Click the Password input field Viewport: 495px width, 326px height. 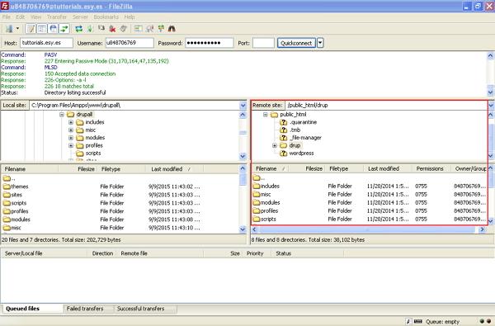click(210, 43)
